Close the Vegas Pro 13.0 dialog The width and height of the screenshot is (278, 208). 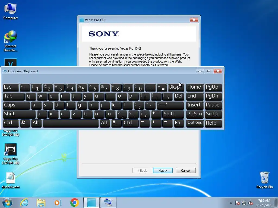[x=194, y=20]
